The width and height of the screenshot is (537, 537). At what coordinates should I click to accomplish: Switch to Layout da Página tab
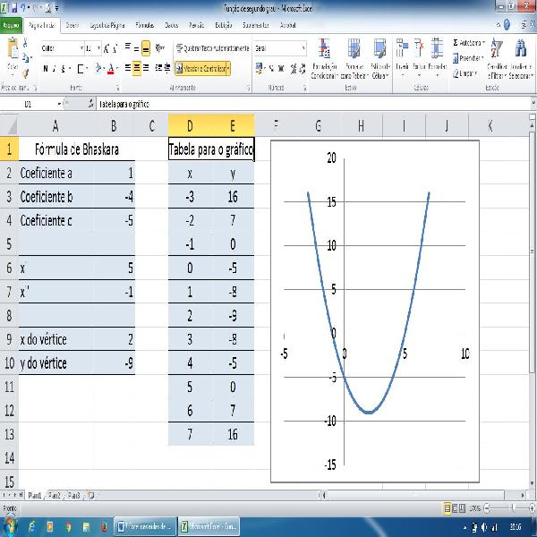point(107,25)
